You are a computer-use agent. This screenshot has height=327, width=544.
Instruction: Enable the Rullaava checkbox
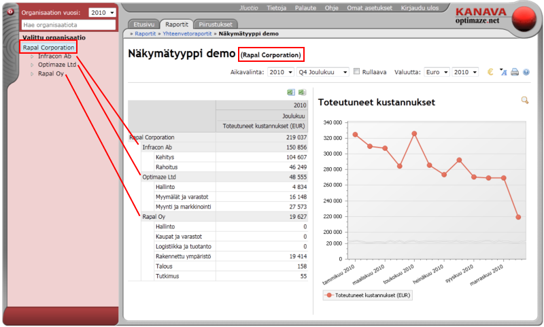[x=356, y=72]
